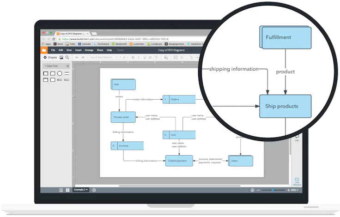This screenshot has height=217, width=340.
Task: Switch to page grid view icon
Action: pos(67,190)
